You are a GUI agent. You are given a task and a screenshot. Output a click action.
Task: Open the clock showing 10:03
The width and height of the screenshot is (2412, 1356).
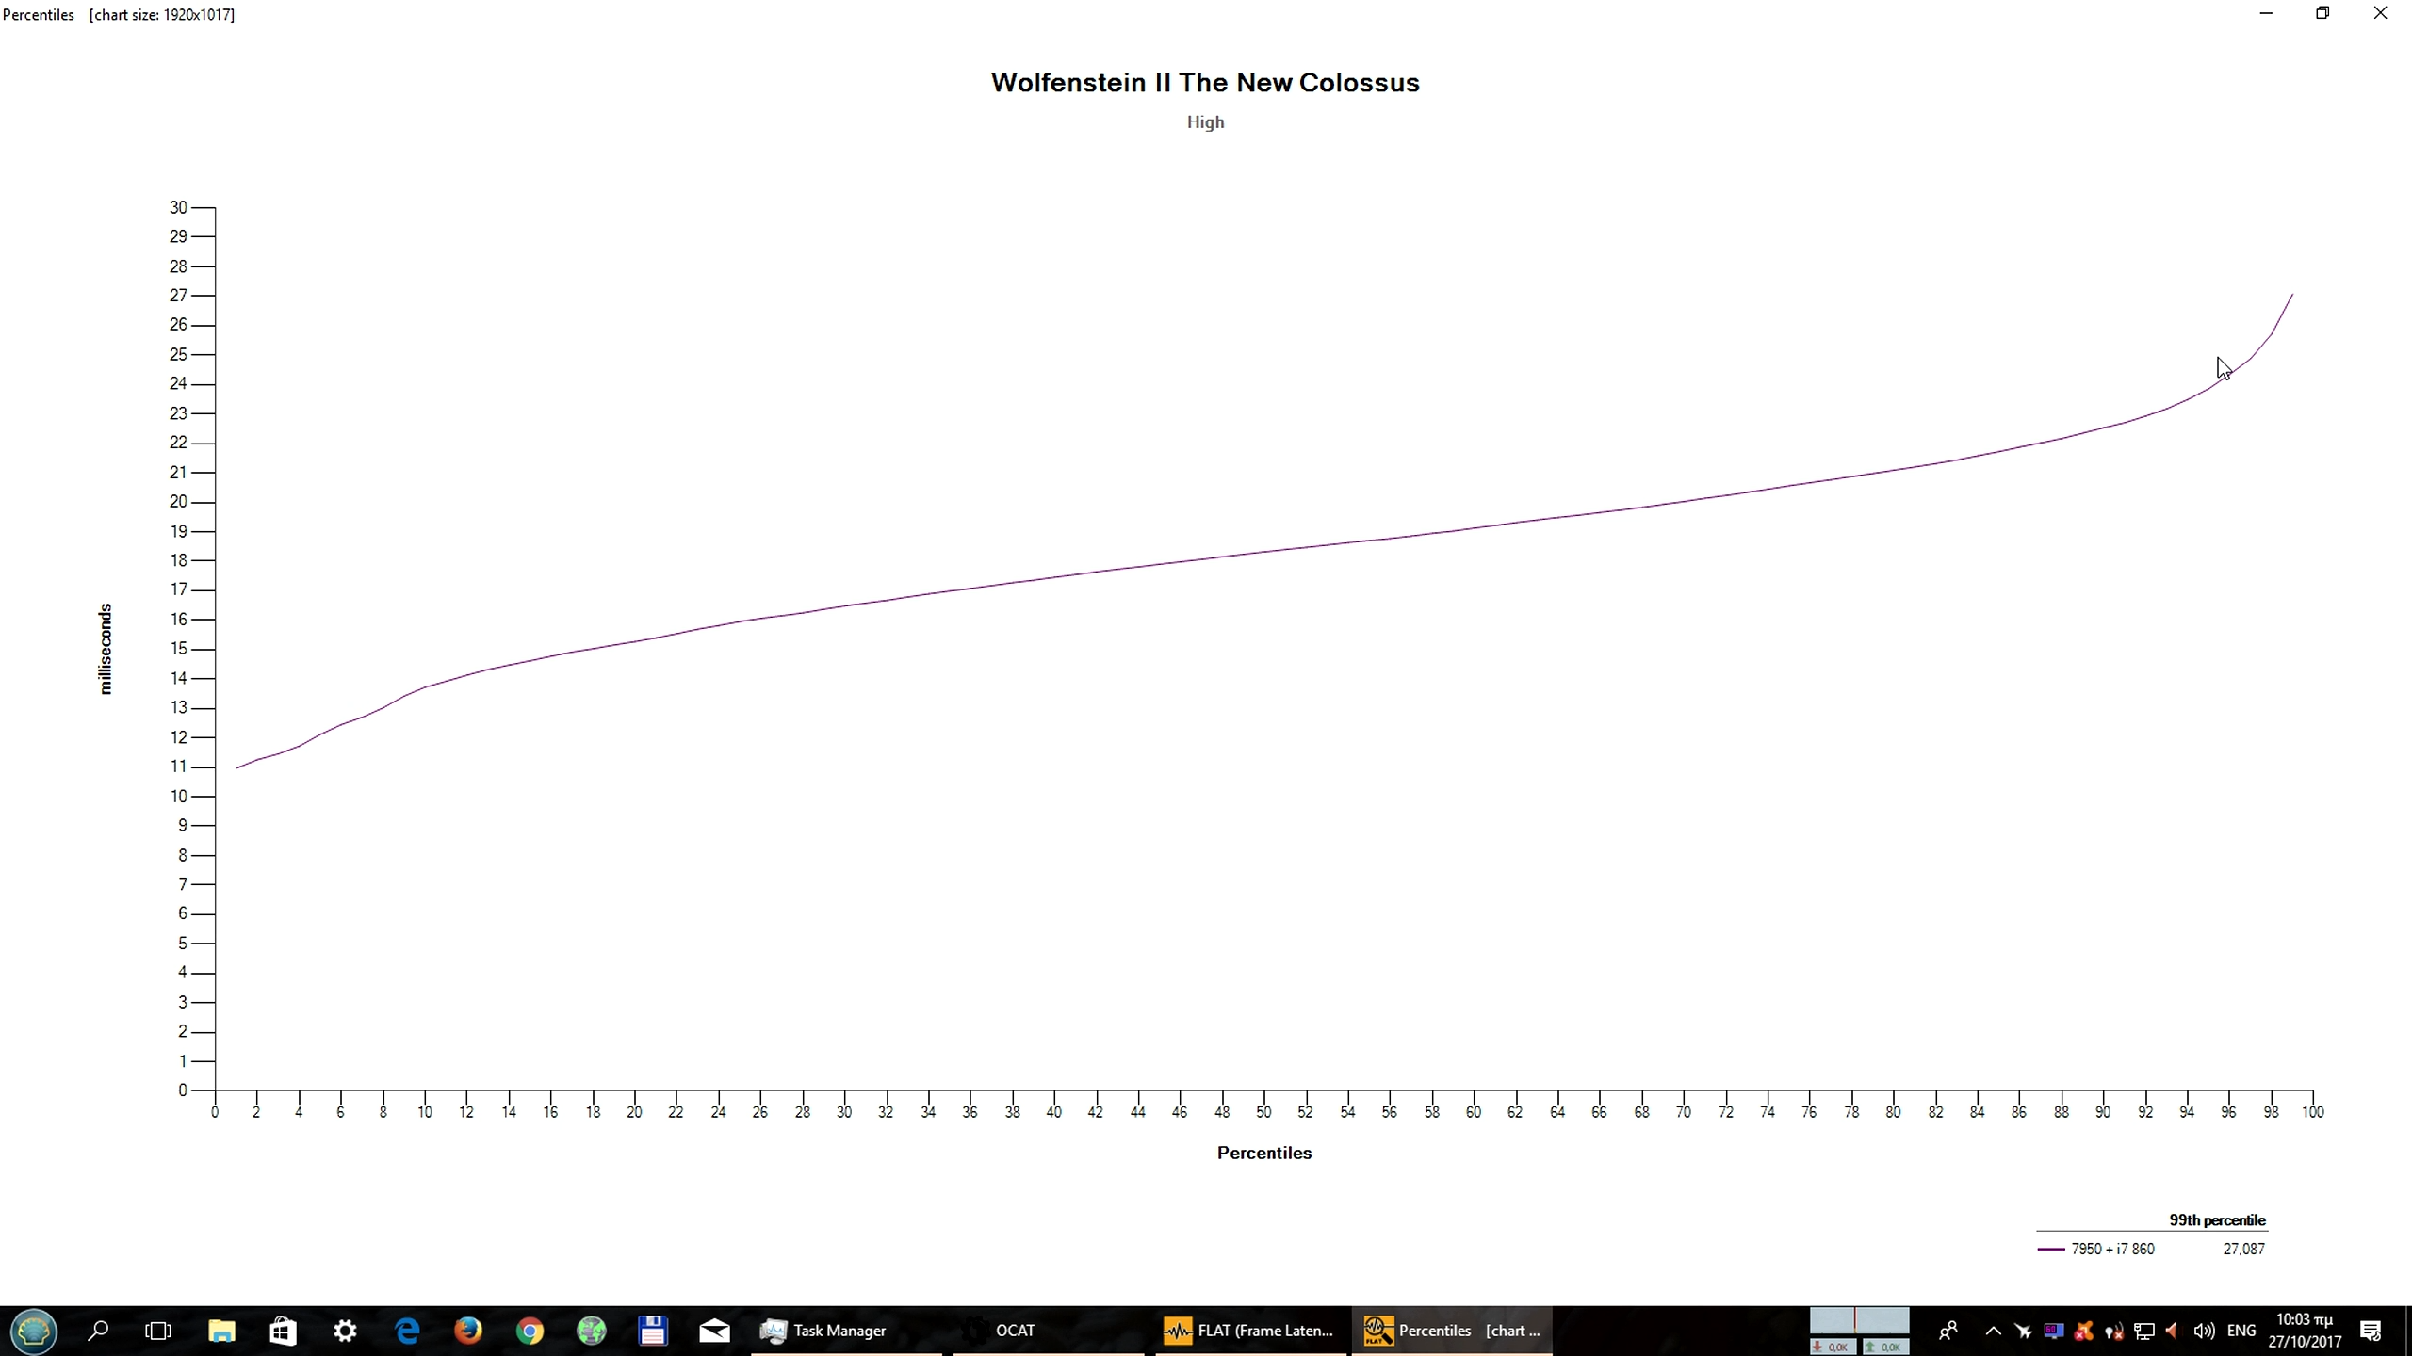pyautogui.click(x=2305, y=1331)
